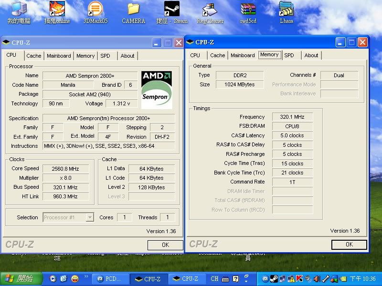Image resolution: width=382 pixels, height=286 pixels.
Task: Click the Multiplier value x 8.0
Action: point(65,178)
